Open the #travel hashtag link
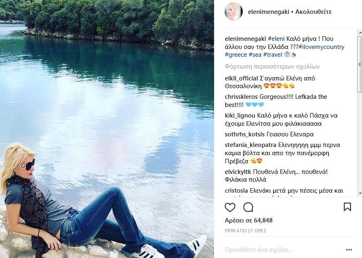 [273, 55]
